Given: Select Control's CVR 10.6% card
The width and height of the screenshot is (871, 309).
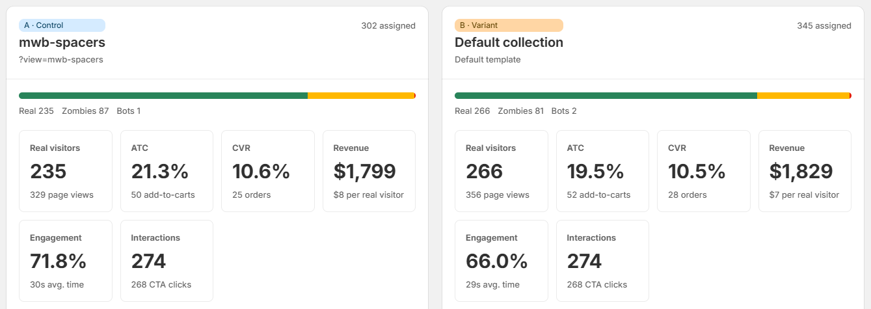Looking at the screenshot, I should pos(268,171).
